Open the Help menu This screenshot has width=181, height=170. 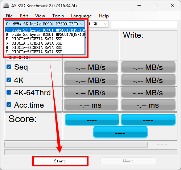pos(104,16)
